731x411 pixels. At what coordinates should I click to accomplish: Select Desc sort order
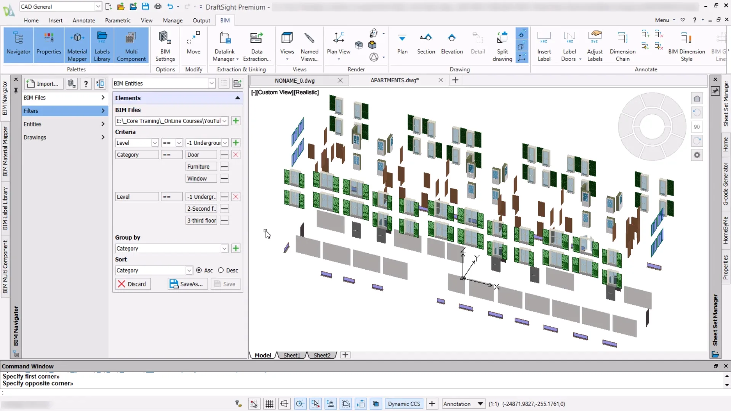(x=221, y=270)
